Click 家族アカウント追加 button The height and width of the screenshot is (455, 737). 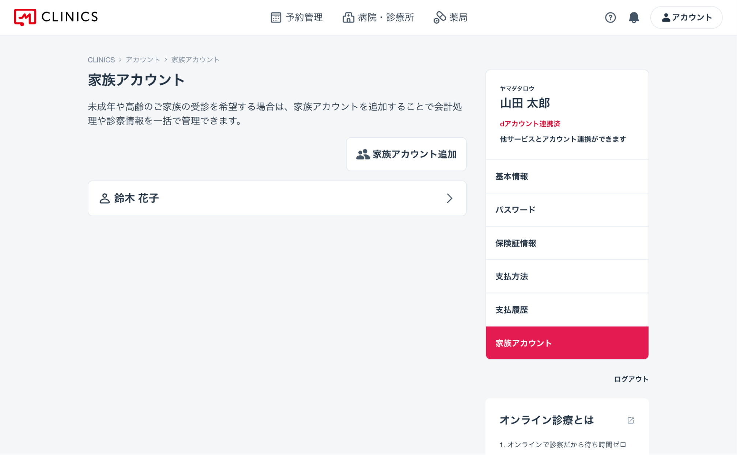pyautogui.click(x=406, y=154)
